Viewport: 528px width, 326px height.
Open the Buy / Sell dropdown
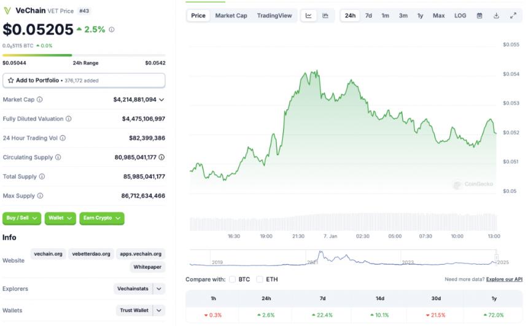pyautogui.click(x=21, y=218)
